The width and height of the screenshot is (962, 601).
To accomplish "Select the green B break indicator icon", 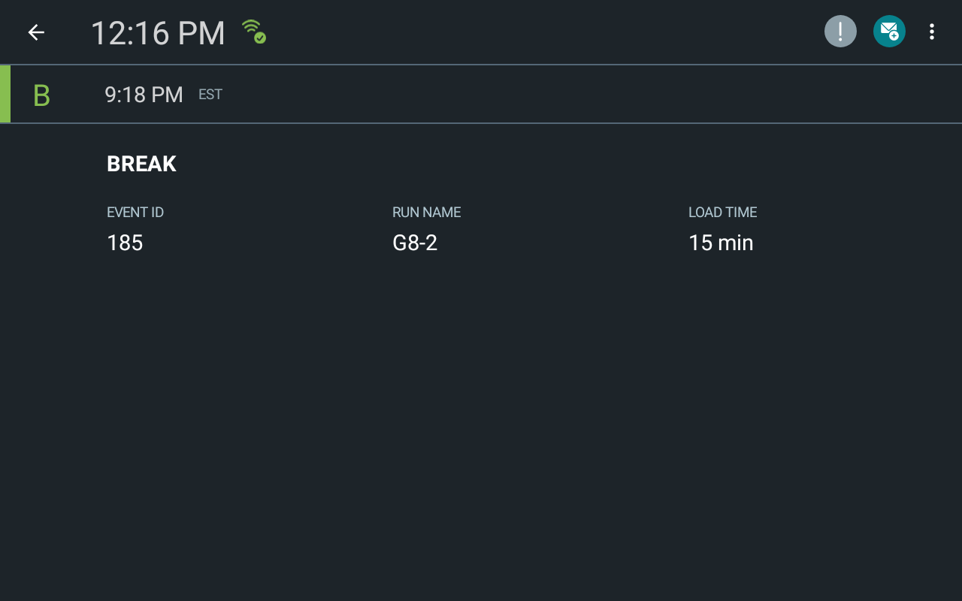I will click(x=41, y=94).
